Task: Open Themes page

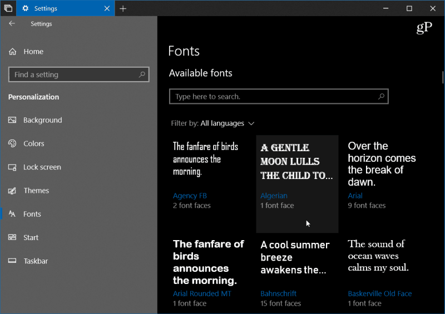Action: (36, 191)
